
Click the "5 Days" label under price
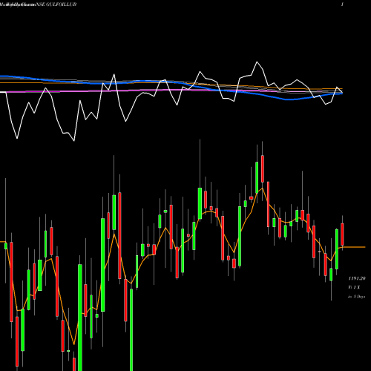(359, 296)
